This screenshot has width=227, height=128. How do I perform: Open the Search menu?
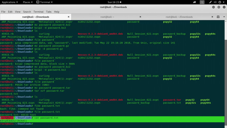pos(27,12)
